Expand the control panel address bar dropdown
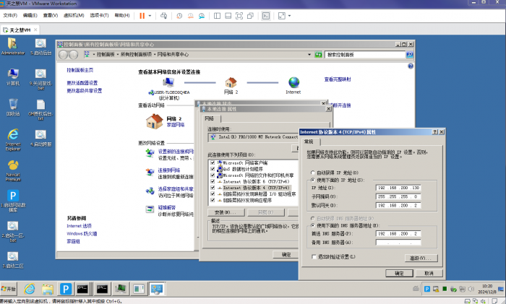 point(309,55)
